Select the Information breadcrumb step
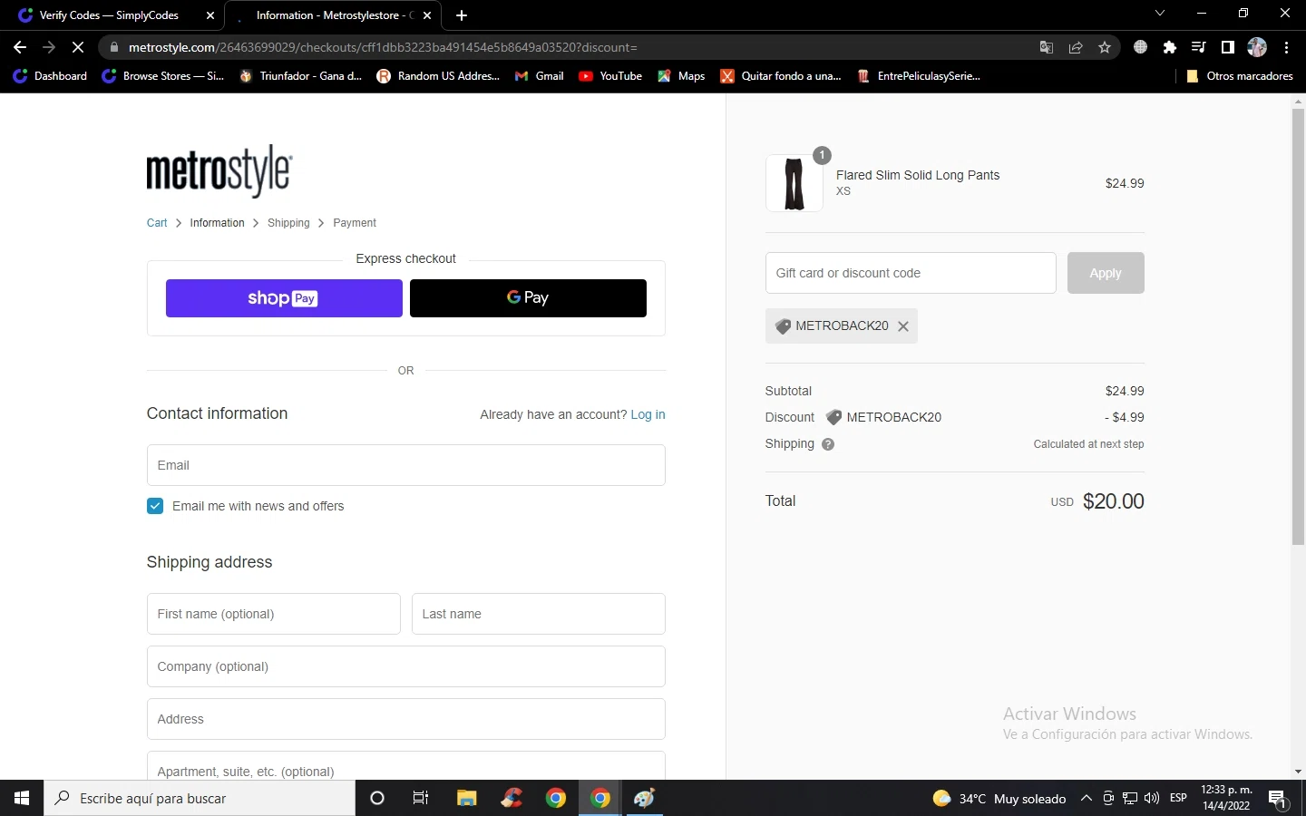The width and height of the screenshot is (1306, 816). pyautogui.click(x=217, y=223)
